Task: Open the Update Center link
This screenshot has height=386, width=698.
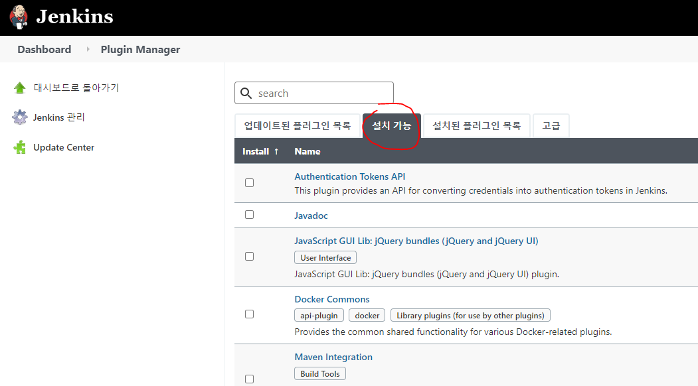Action: click(x=64, y=147)
